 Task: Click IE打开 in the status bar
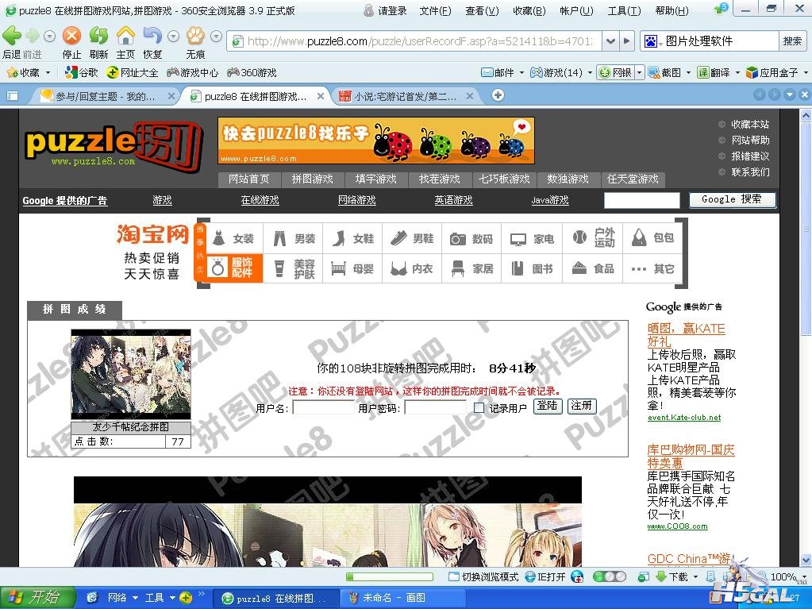click(x=545, y=576)
